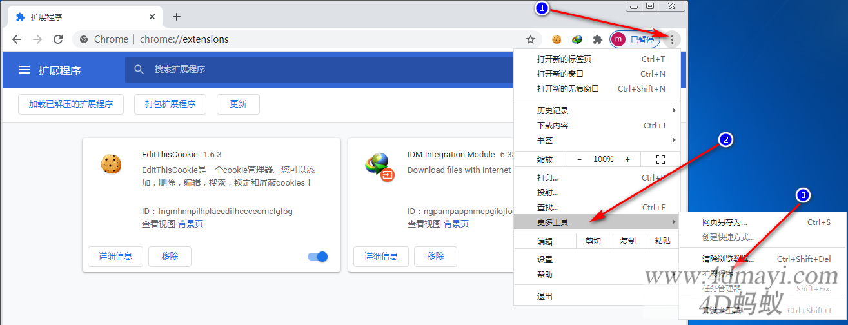This screenshot has width=848, height=325.
Task: Focus the 搜索扩展程序 search field
Action: (319, 69)
